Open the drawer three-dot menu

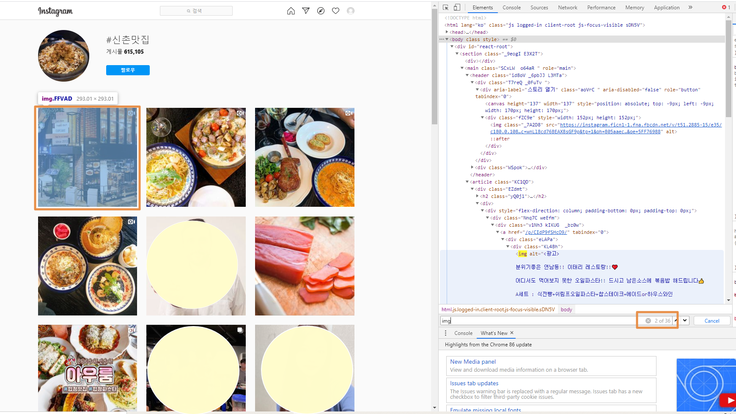[445, 333]
